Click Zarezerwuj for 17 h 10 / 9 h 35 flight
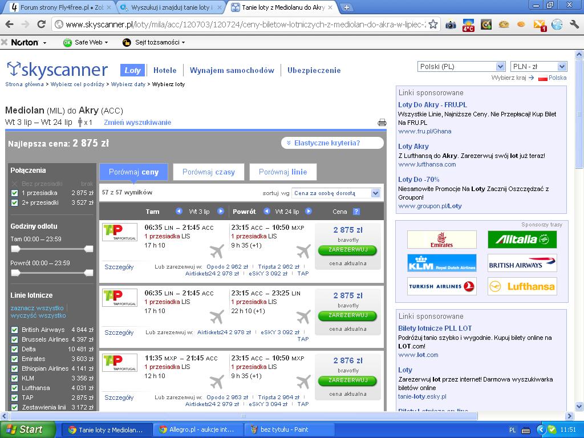The height and width of the screenshot is (438, 584). (x=348, y=250)
